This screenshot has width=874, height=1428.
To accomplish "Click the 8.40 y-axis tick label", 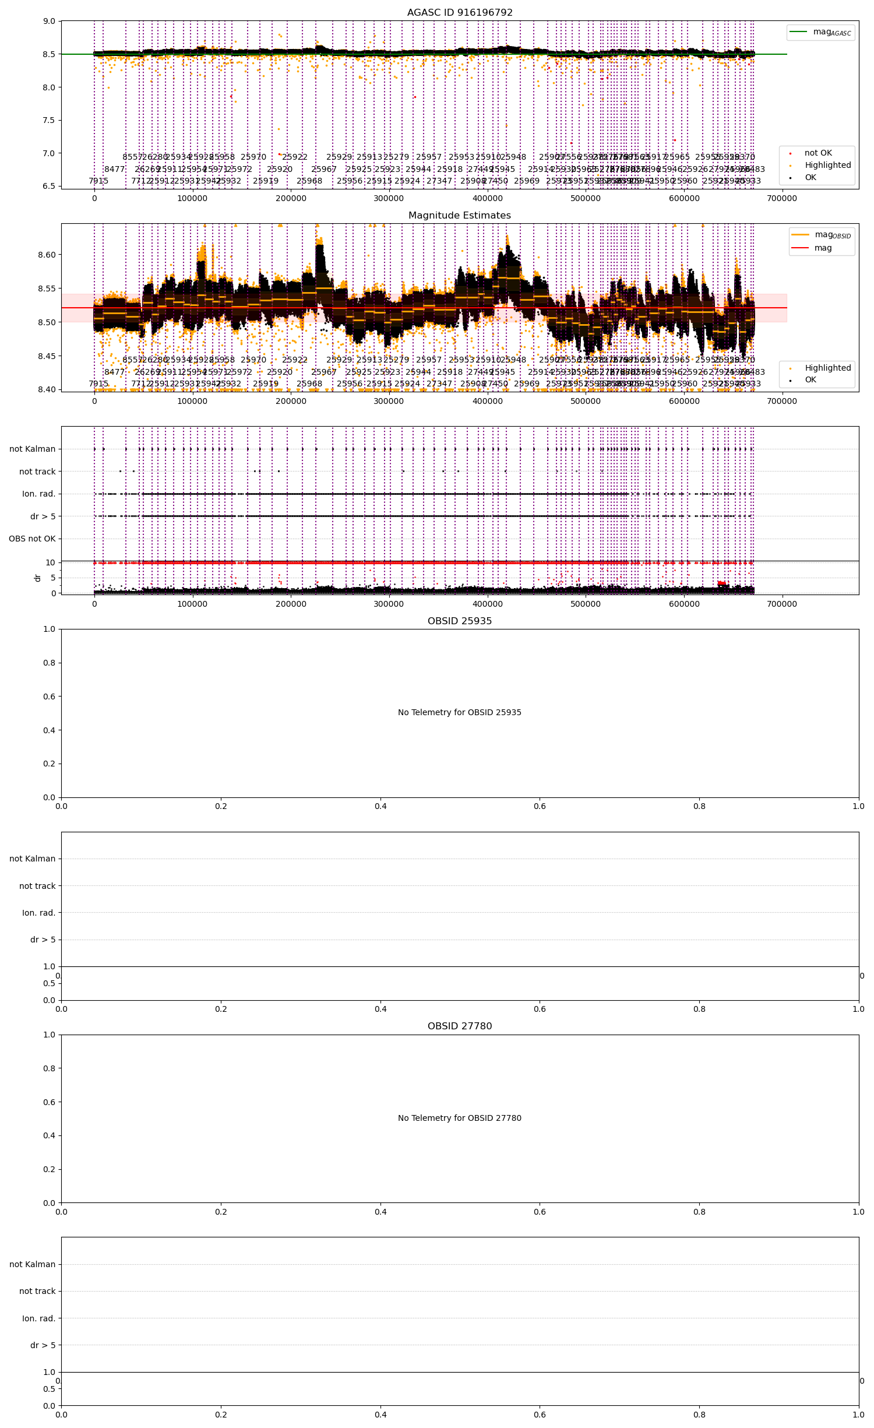I will [47, 389].
